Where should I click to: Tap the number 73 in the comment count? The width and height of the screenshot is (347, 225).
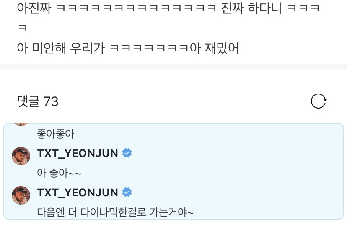(51, 101)
